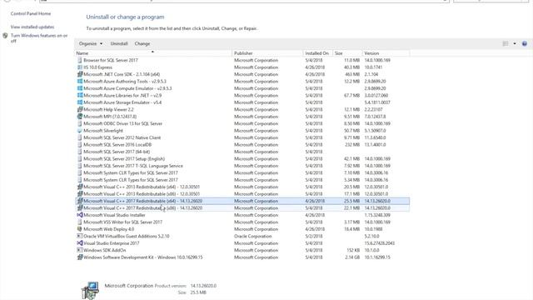The height and width of the screenshot is (300, 533).
Task: Select Microsoft ODBC Driver 13 for SQL Server
Action: click(x=242, y=123)
